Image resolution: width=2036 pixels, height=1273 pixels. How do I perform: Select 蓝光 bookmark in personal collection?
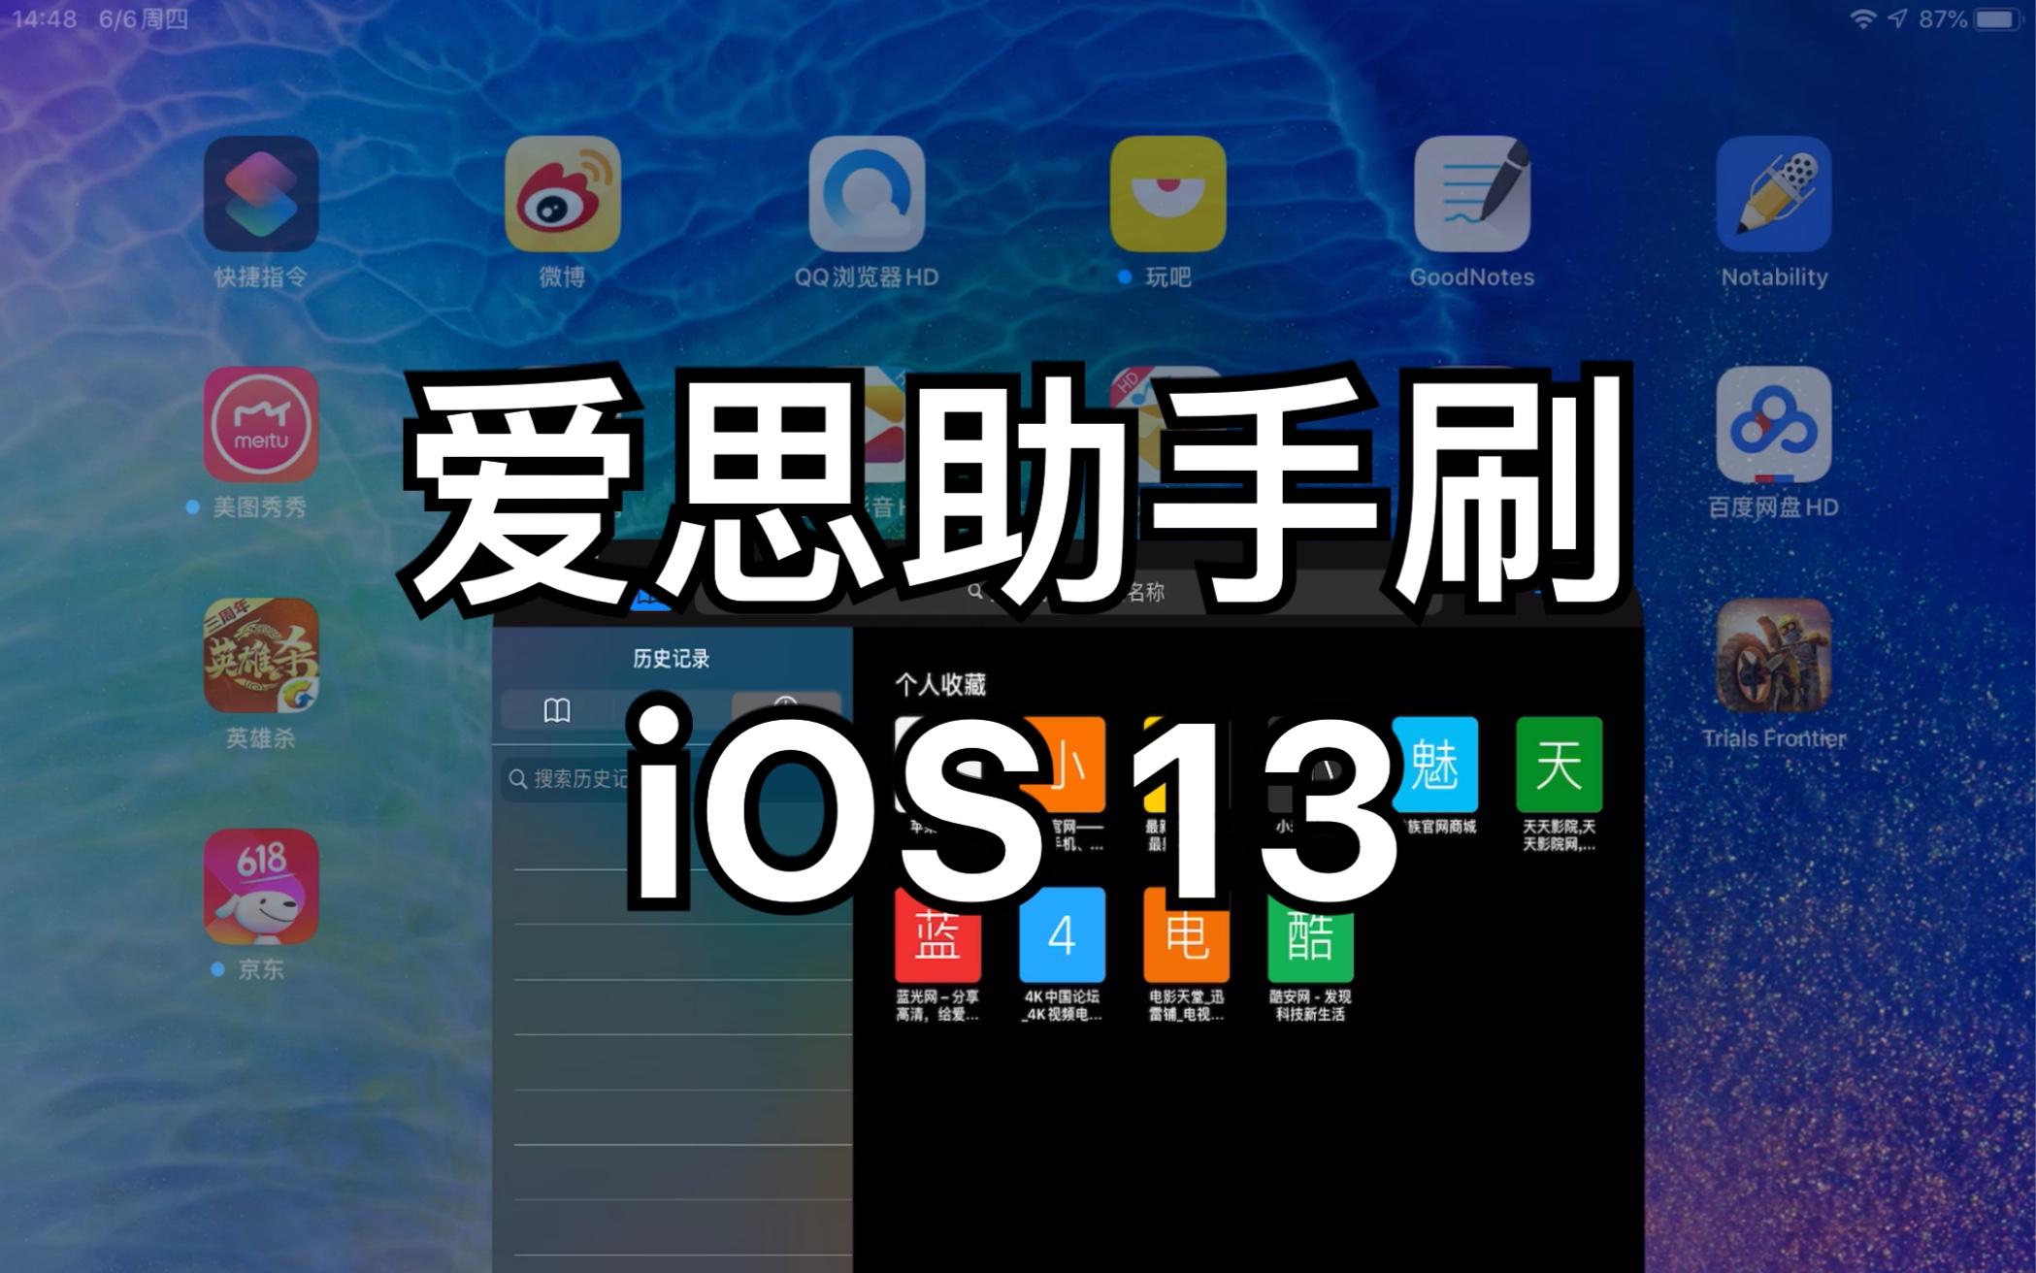(937, 944)
